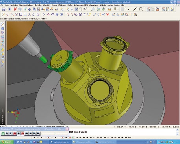Play the machining simulation

(19, 133)
